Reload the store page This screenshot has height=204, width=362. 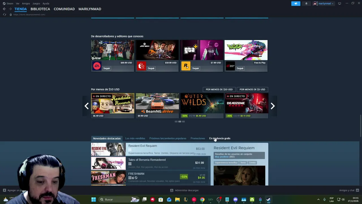coord(5,14)
